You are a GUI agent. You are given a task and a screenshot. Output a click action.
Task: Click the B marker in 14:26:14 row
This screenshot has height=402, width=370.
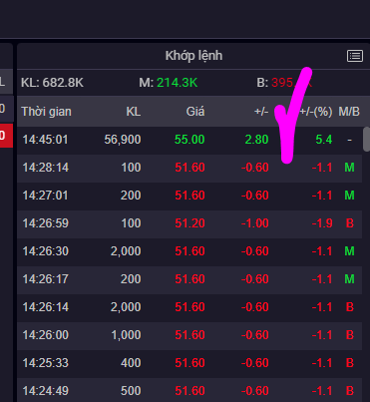click(350, 307)
